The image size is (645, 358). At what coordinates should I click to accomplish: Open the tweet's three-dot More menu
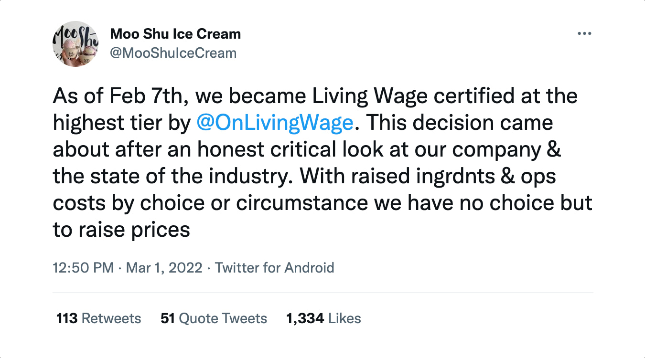tap(584, 34)
